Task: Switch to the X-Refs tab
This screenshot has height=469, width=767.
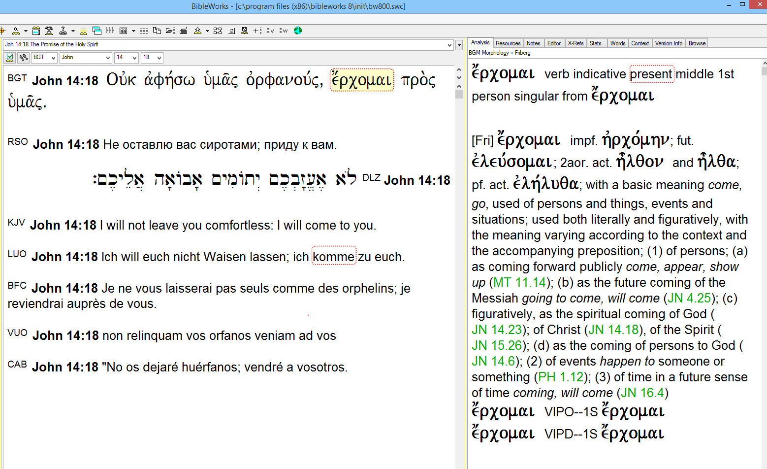Action: pyautogui.click(x=575, y=43)
